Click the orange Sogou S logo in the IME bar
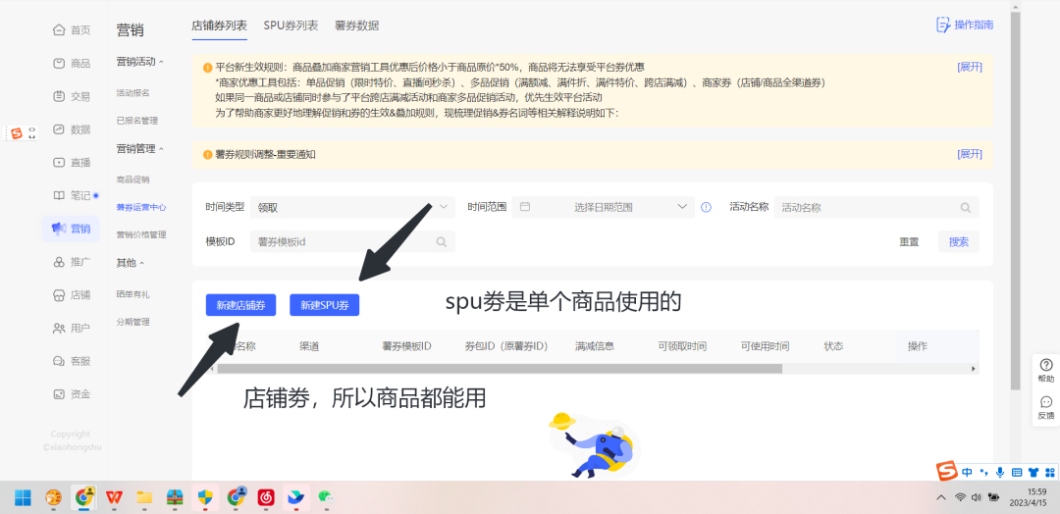Viewport: 1060px width, 514px height. (947, 471)
